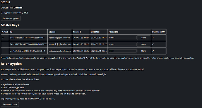Focus password field of 2020.03.24 key
Screen dimensions: 202x108
click(122, 51)
